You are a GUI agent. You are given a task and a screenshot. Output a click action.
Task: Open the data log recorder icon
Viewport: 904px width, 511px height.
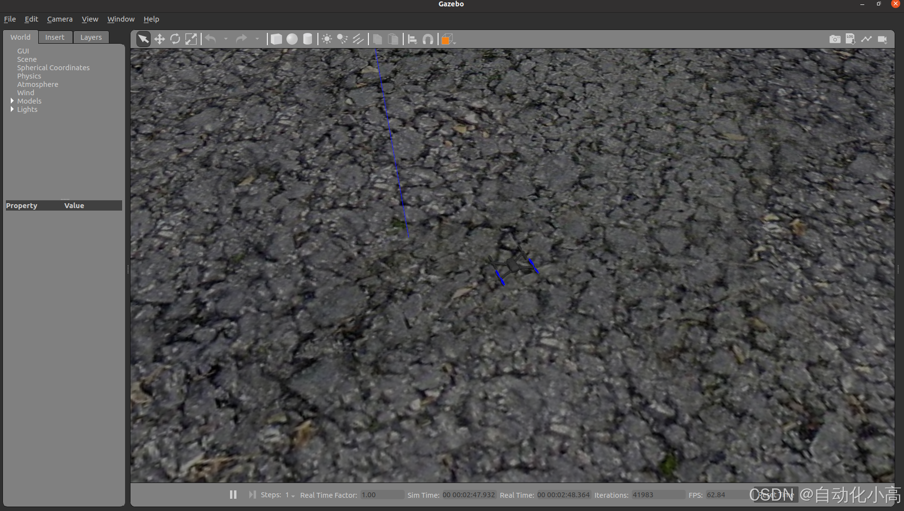(x=851, y=39)
